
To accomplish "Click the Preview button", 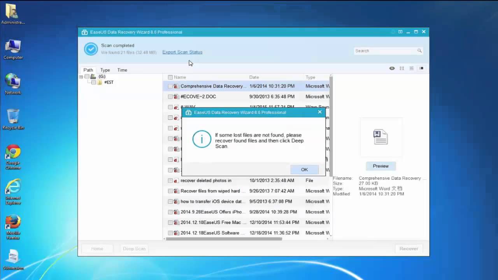I will tap(381, 166).
